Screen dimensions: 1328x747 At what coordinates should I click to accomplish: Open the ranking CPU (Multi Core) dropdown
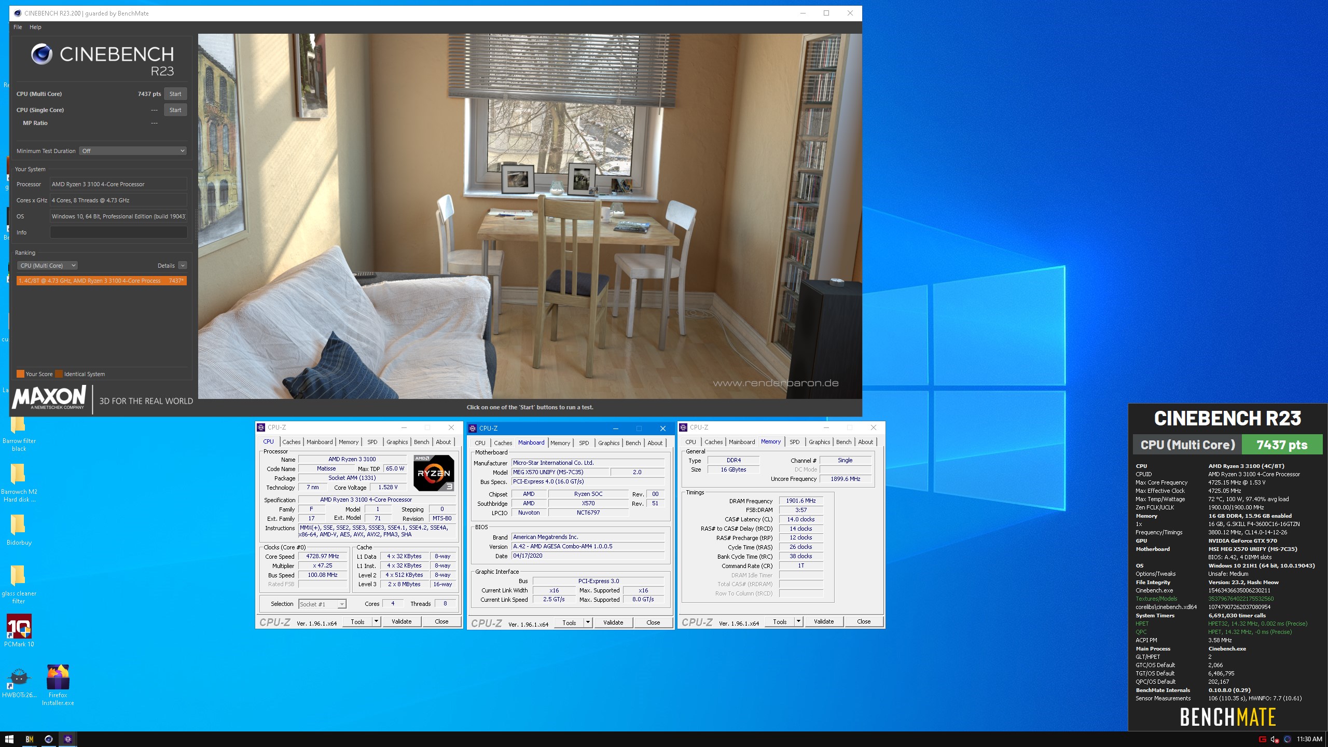[47, 266]
